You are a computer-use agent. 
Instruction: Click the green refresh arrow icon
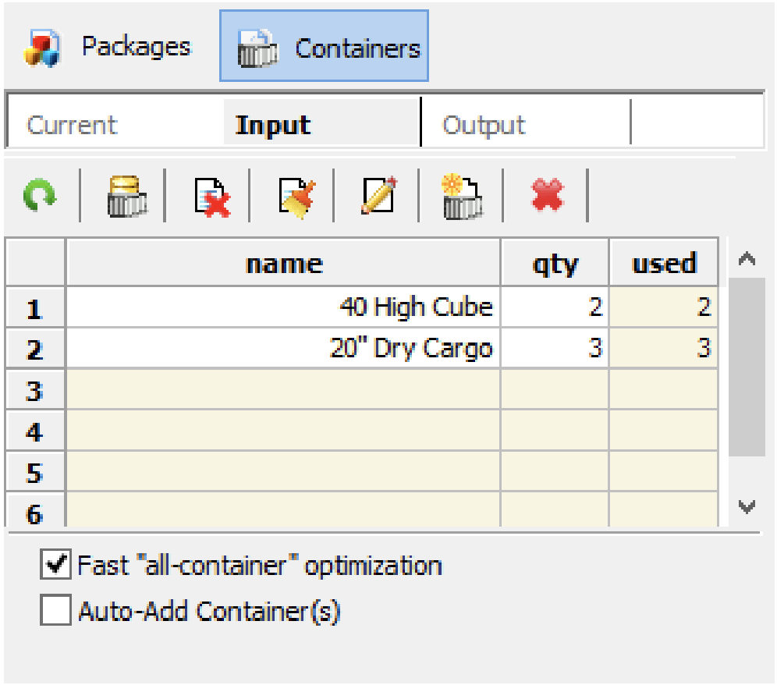pyautogui.click(x=39, y=197)
